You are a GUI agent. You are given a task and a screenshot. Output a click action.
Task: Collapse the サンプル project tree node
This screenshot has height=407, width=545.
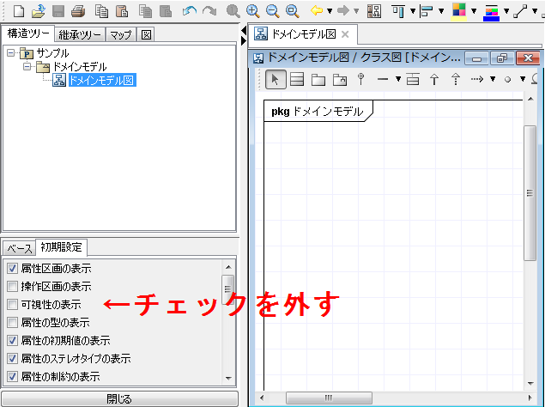tap(11, 53)
